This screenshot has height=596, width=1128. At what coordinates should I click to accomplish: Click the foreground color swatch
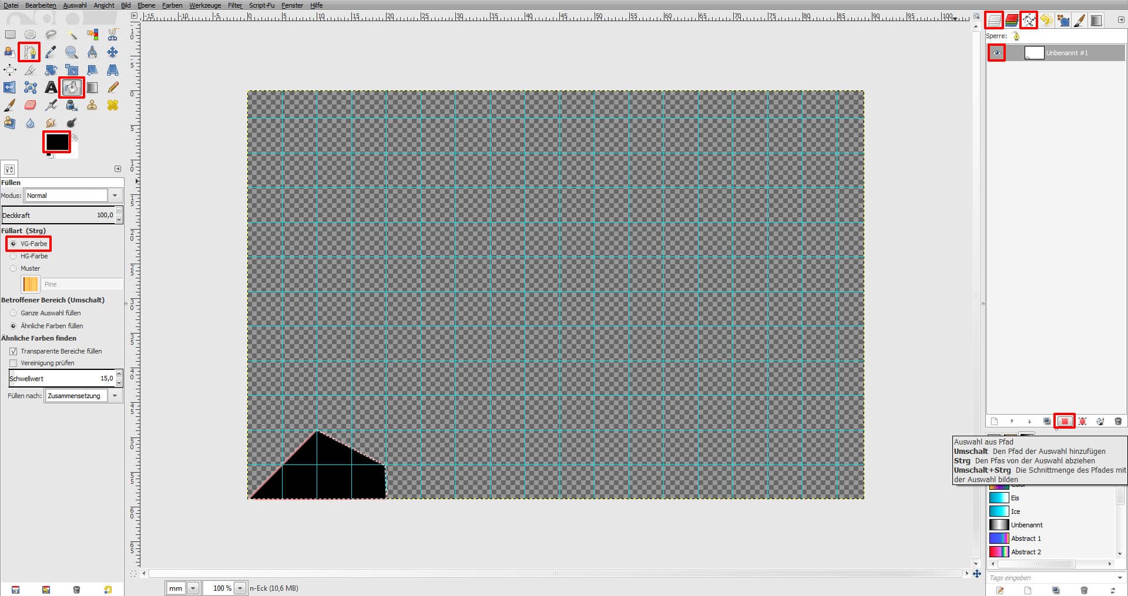click(x=56, y=141)
